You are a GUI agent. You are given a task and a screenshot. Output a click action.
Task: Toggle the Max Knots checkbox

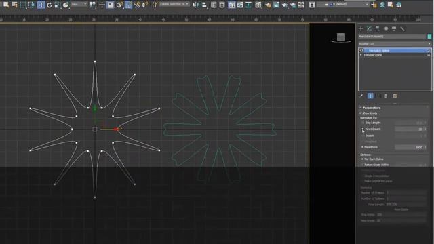(x=362, y=148)
